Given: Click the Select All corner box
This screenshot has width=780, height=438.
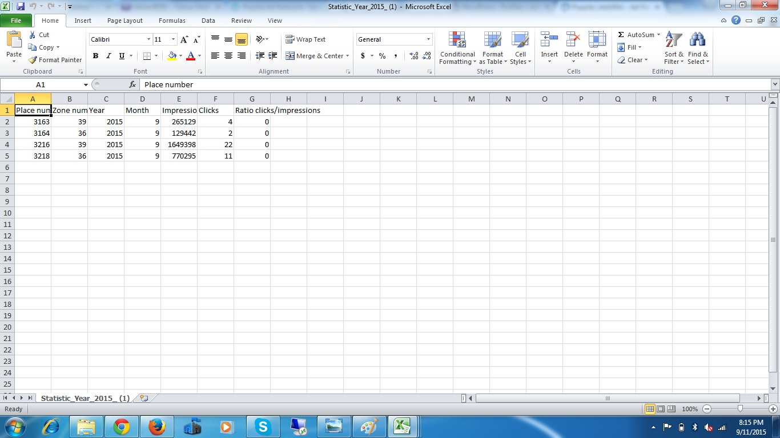Looking at the screenshot, I should 7,99.
